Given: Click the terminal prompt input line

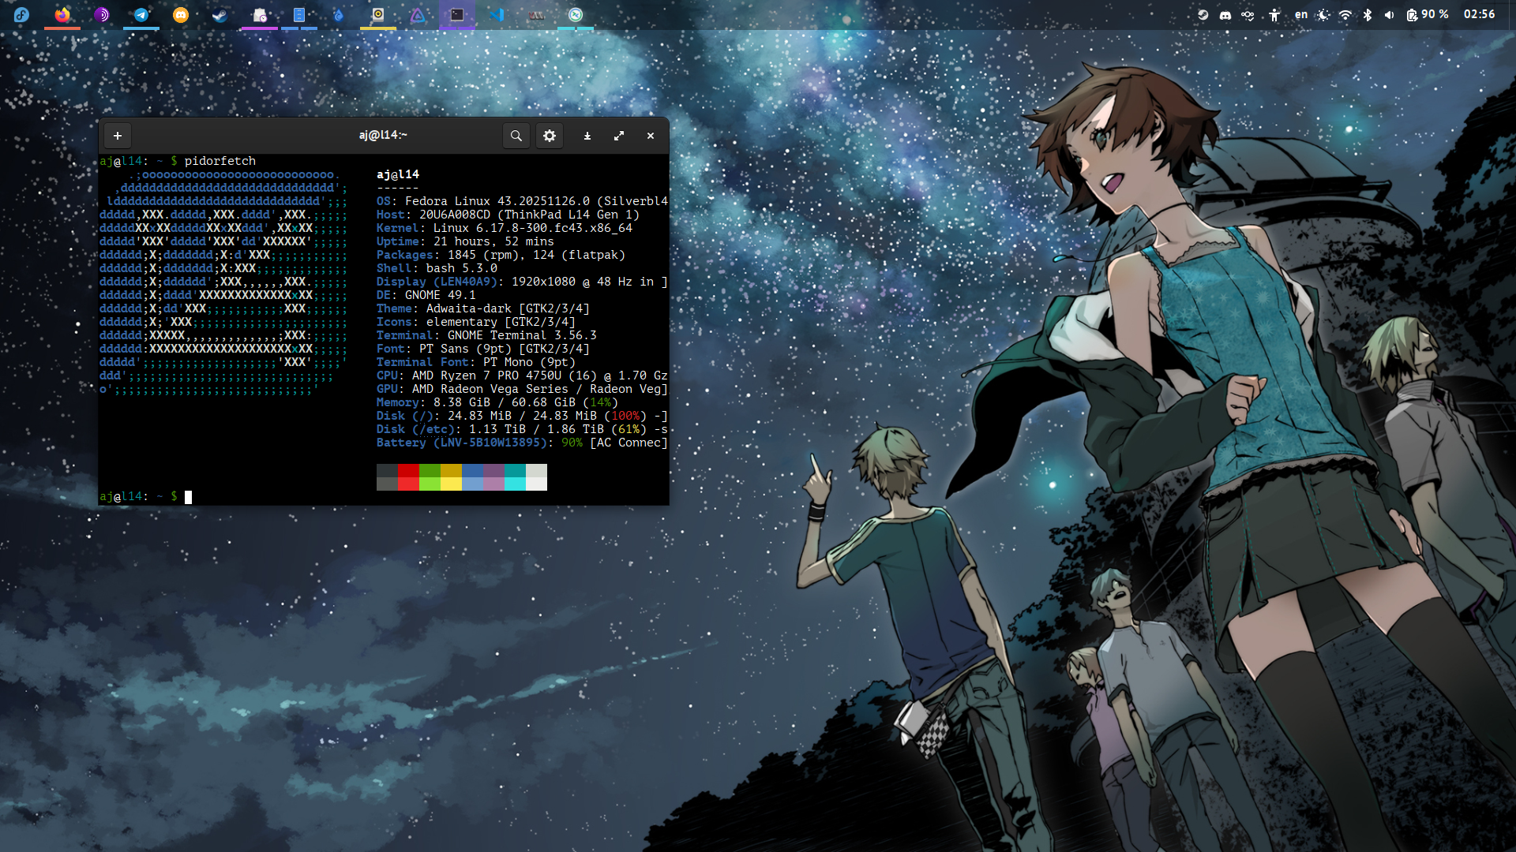Looking at the screenshot, I should 316,496.
